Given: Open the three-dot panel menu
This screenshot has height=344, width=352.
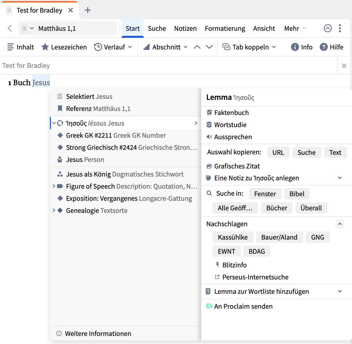Looking at the screenshot, I should pos(340,28).
